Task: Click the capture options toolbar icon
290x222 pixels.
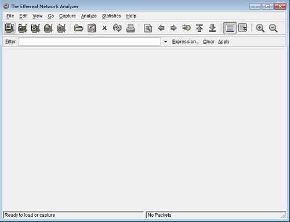Action: coord(23,28)
